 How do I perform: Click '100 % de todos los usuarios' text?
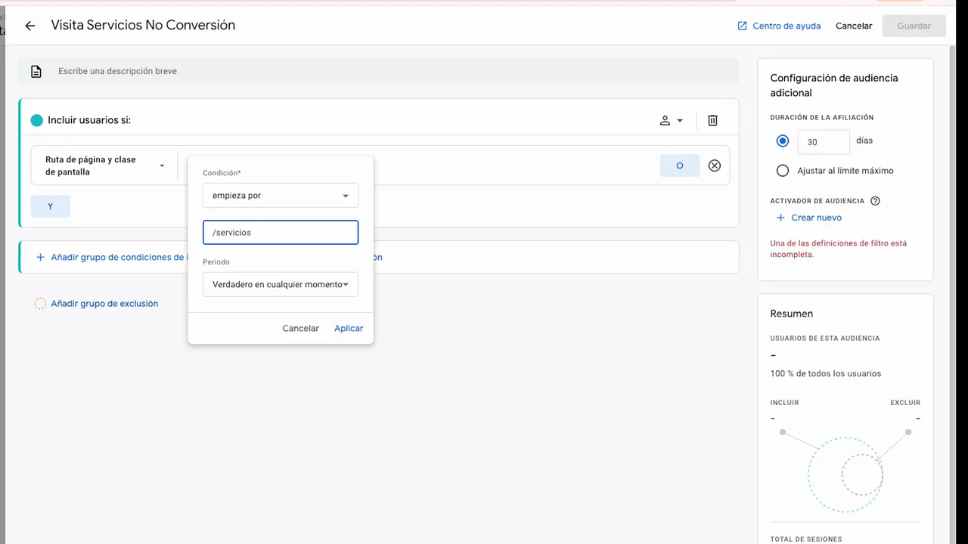pos(825,373)
